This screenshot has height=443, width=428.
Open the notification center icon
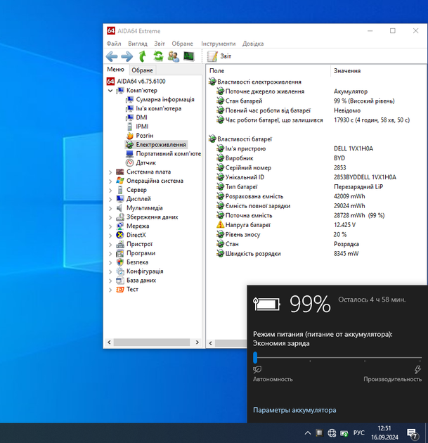pos(413,433)
